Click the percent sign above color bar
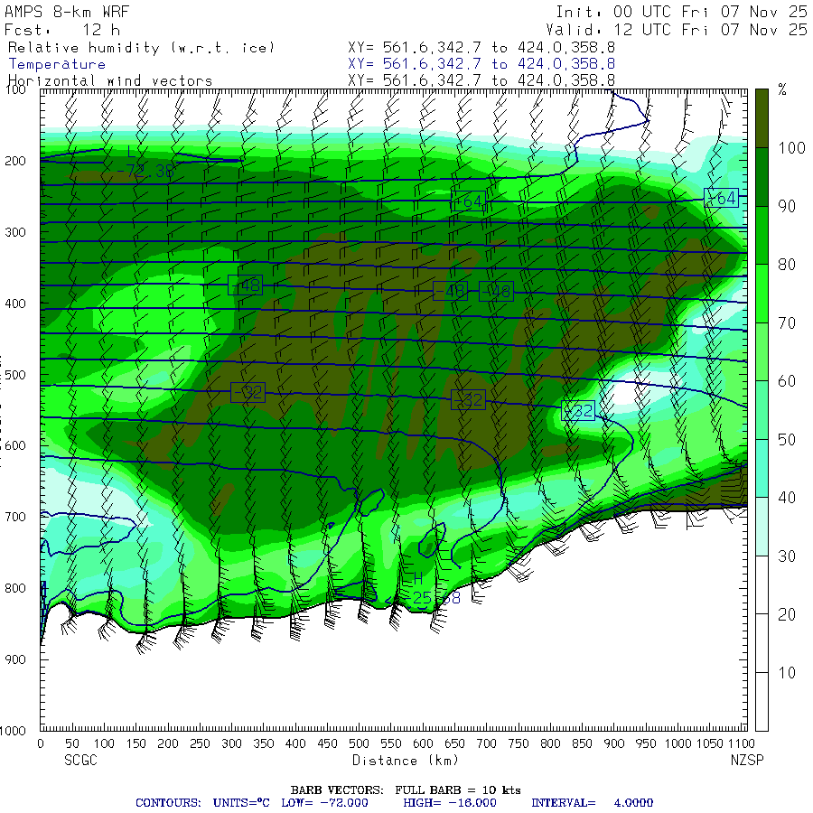This screenshot has width=813, height=813. click(782, 89)
